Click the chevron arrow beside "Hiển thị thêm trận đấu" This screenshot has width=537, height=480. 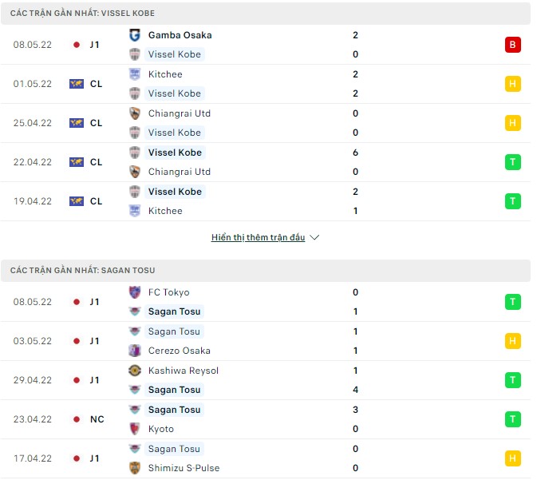tap(314, 238)
